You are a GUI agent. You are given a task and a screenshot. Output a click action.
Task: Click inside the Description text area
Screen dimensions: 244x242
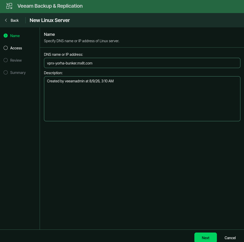point(142,99)
